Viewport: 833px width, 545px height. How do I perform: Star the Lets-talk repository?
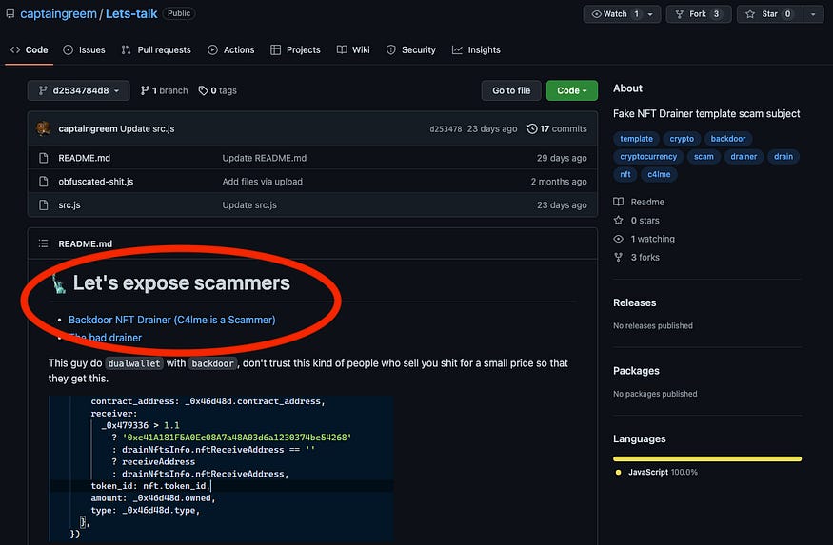(769, 14)
